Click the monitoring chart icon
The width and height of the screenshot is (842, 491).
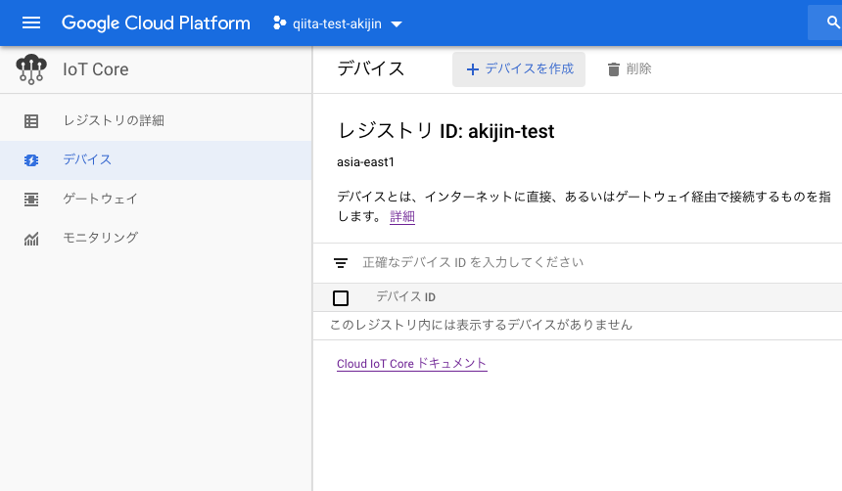(31, 239)
